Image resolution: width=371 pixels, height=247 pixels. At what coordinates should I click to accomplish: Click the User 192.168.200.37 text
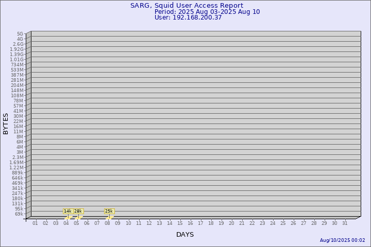(x=188, y=17)
